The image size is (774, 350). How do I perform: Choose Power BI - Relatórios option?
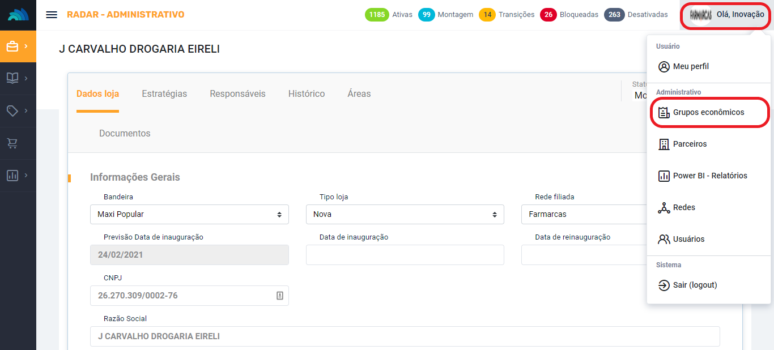(x=709, y=176)
